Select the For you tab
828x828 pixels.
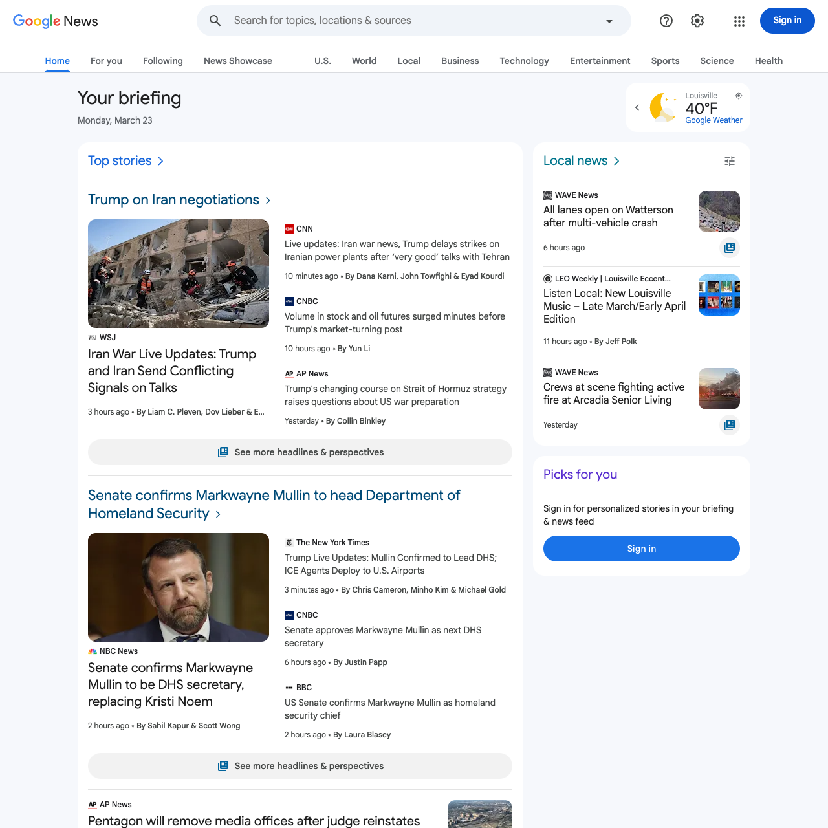[105, 61]
